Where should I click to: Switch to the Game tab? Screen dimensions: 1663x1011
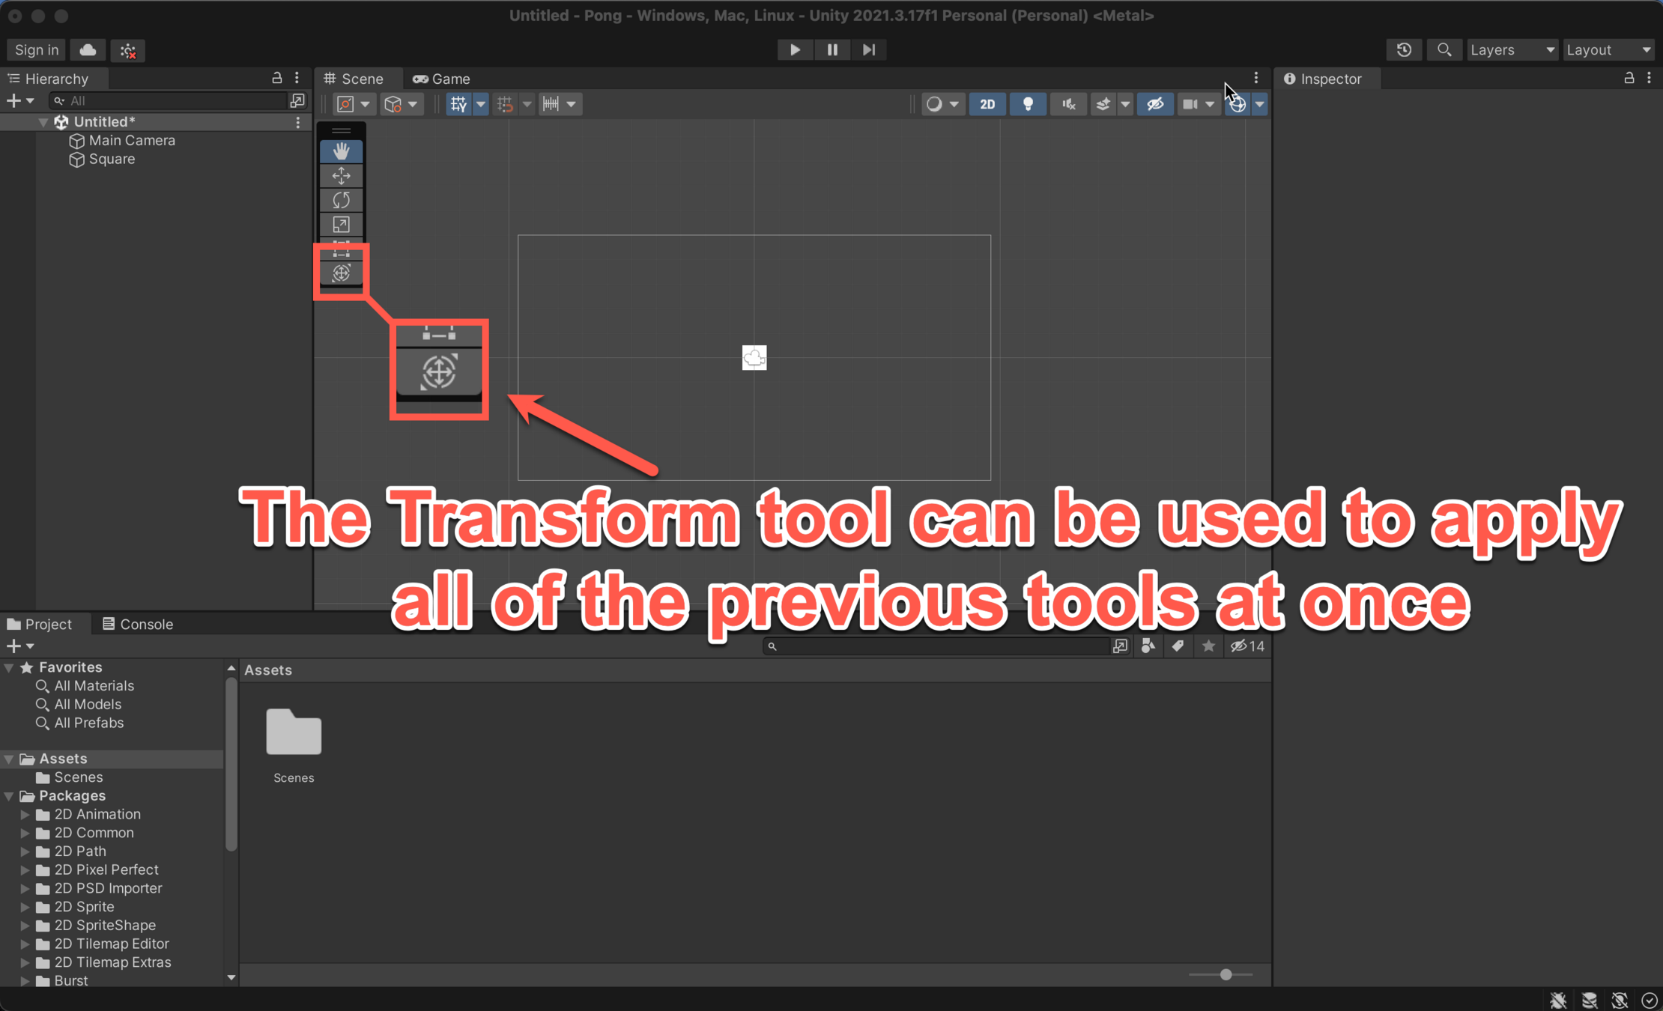(442, 79)
